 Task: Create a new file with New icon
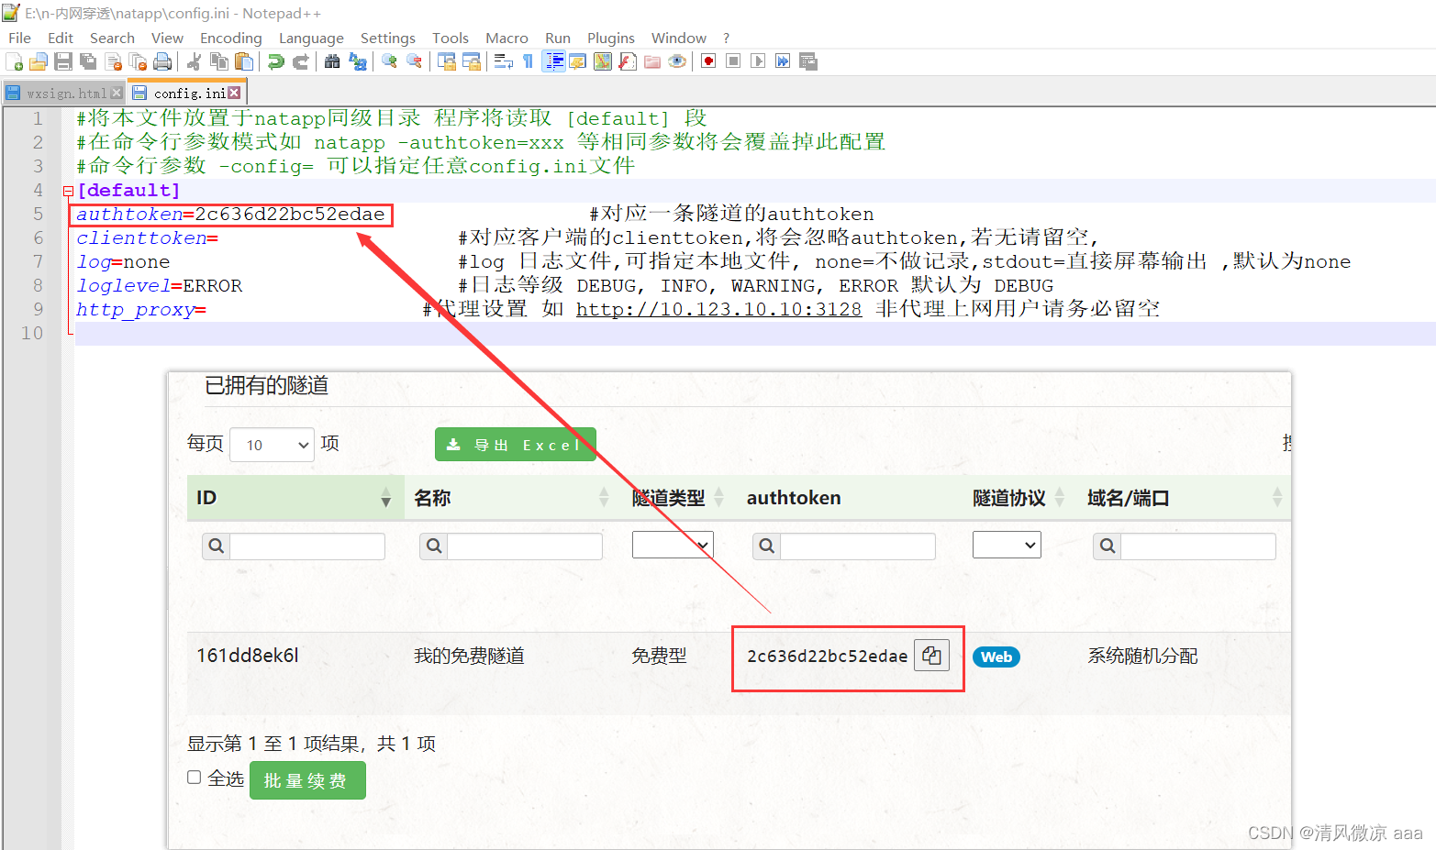click(15, 61)
